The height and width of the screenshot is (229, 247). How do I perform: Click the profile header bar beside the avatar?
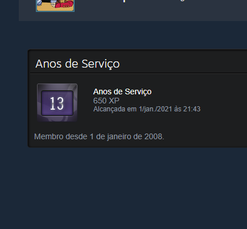(x=161, y=11)
